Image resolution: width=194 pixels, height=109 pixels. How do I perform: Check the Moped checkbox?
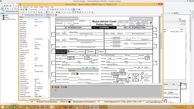(x=98, y=51)
